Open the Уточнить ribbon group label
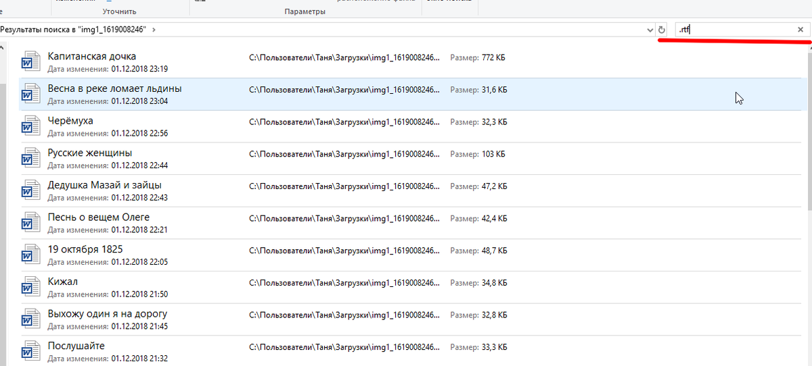Image resolution: width=812 pixels, height=366 pixels. [120, 11]
